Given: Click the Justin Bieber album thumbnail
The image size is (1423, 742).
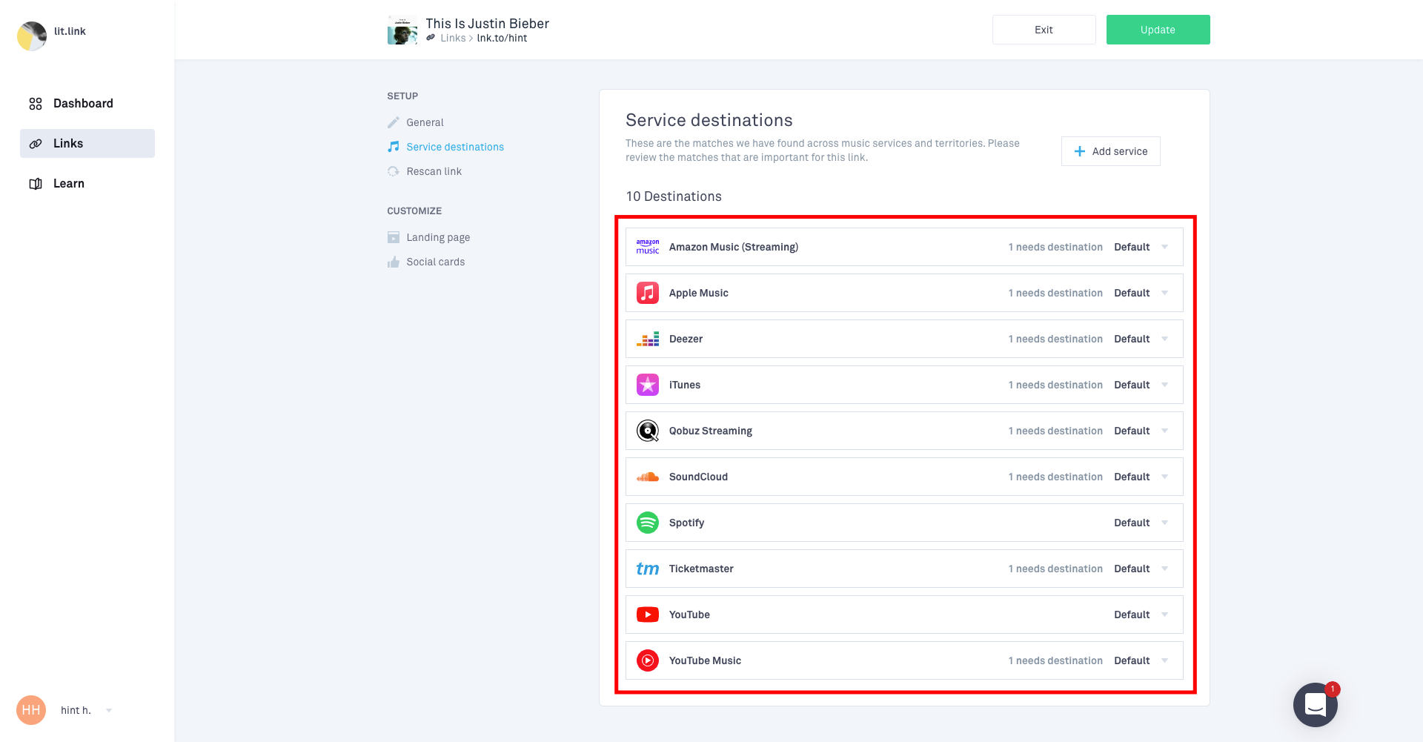Looking at the screenshot, I should click(402, 30).
